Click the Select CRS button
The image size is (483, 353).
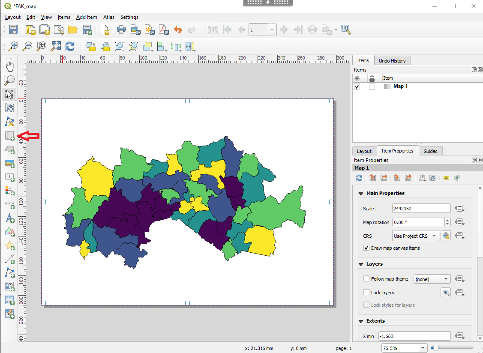pyautogui.click(x=446, y=236)
